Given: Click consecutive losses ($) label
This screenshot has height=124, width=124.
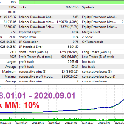Looking at the screenshot, I should click(97, 72).
